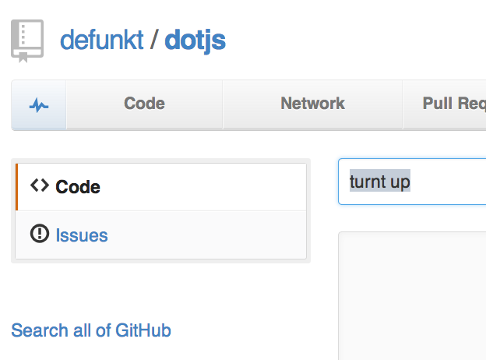Click the code brackets icon in sidebar
This screenshot has width=486, height=360.
click(x=40, y=186)
